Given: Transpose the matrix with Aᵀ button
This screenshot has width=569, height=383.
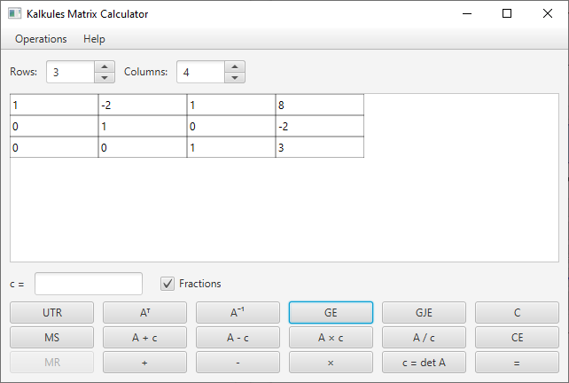Looking at the screenshot, I should [x=144, y=313].
